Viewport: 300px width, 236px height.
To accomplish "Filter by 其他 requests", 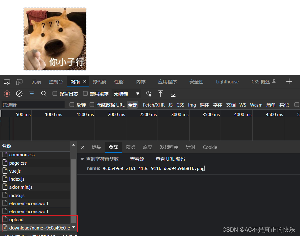I will click(x=284, y=105).
